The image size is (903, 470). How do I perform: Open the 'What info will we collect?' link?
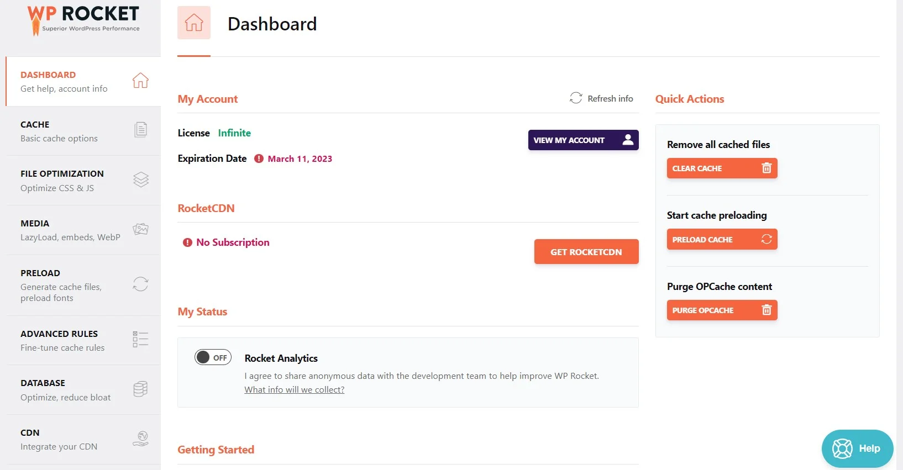295,389
